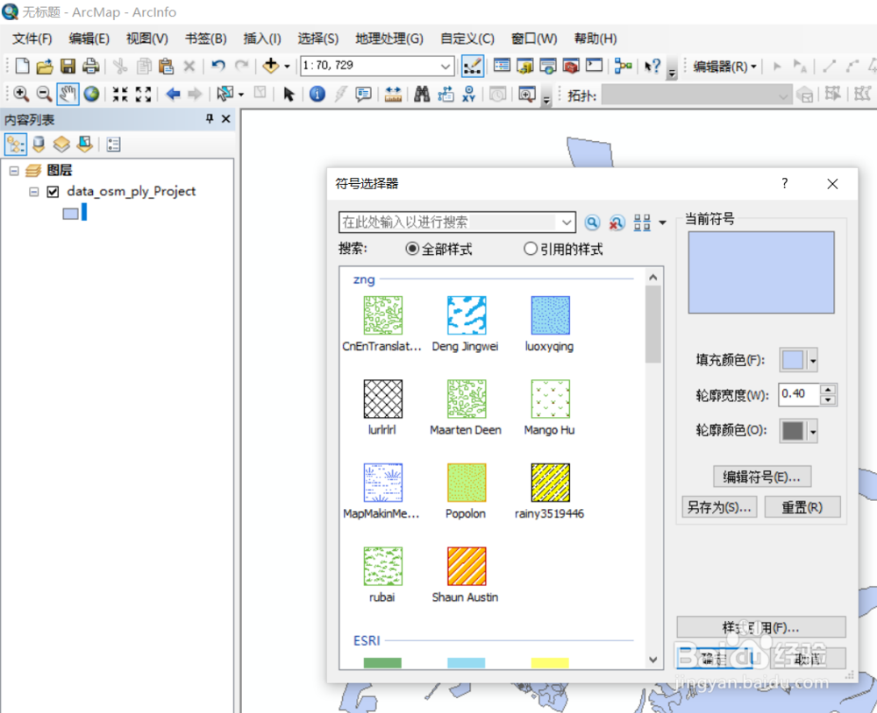877x713 pixels.
Task: Clear search results in Symbol Selector
Action: click(x=617, y=222)
